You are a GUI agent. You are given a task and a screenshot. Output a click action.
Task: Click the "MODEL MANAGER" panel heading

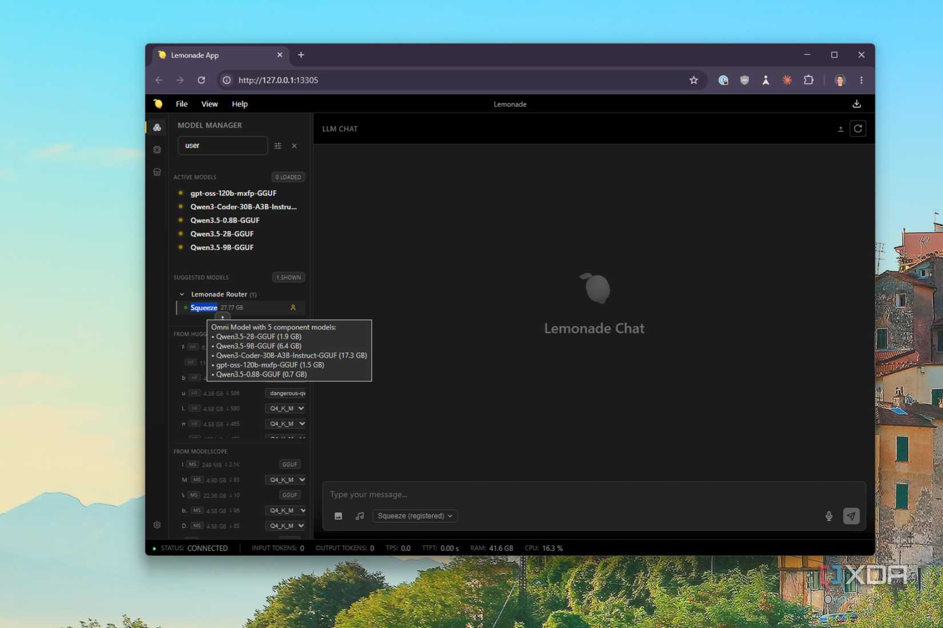(x=210, y=125)
